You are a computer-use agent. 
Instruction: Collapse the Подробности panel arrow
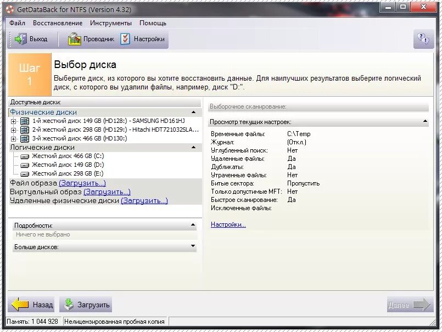pos(193,225)
